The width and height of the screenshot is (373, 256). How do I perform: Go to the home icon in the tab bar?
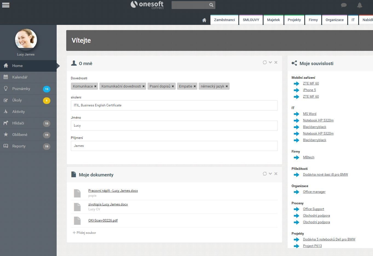[x=204, y=20]
